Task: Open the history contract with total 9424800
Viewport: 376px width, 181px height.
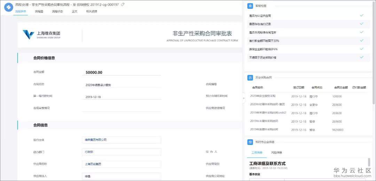Action: pos(264,129)
